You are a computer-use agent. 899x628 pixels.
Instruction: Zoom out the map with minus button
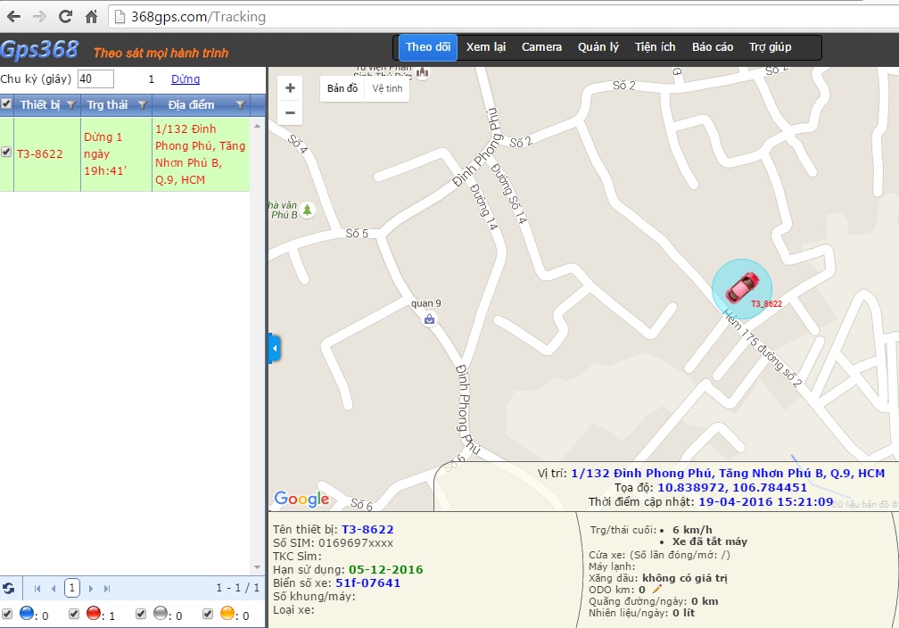(290, 112)
